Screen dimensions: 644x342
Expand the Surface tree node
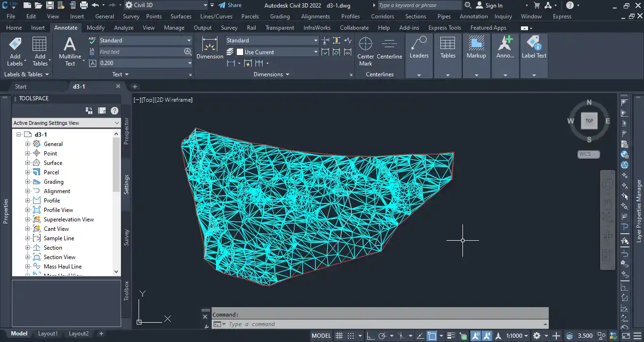[x=27, y=163]
